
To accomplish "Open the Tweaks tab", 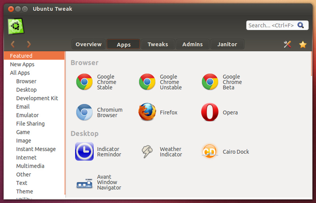I will click(x=158, y=44).
